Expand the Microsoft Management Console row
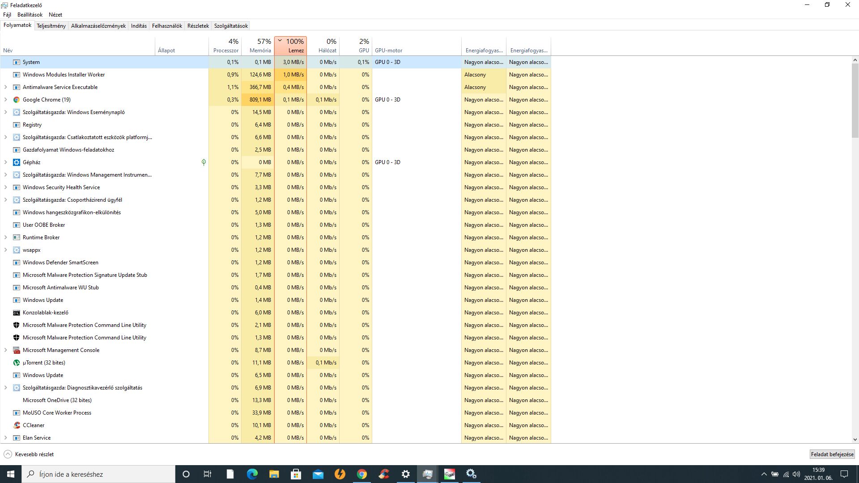The height and width of the screenshot is (483, 859). (5, 350)
